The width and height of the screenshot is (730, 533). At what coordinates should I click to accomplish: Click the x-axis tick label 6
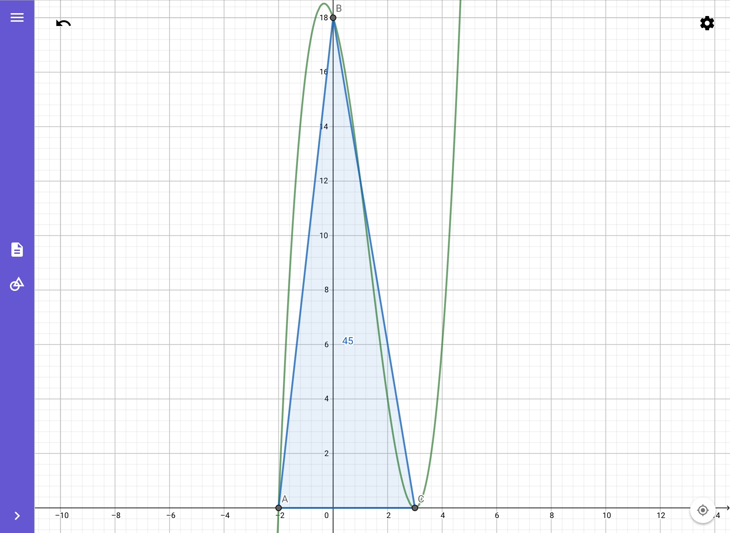pyautogui.click(x=497, y=516)
